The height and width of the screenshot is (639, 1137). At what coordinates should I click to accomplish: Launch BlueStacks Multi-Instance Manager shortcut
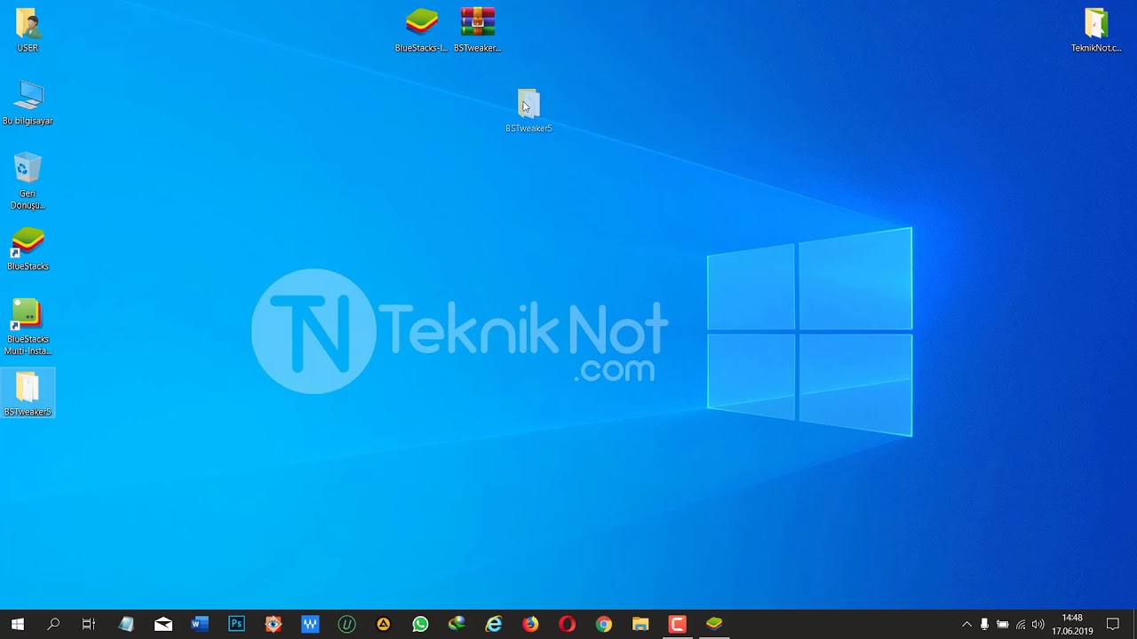click(28, 327)
